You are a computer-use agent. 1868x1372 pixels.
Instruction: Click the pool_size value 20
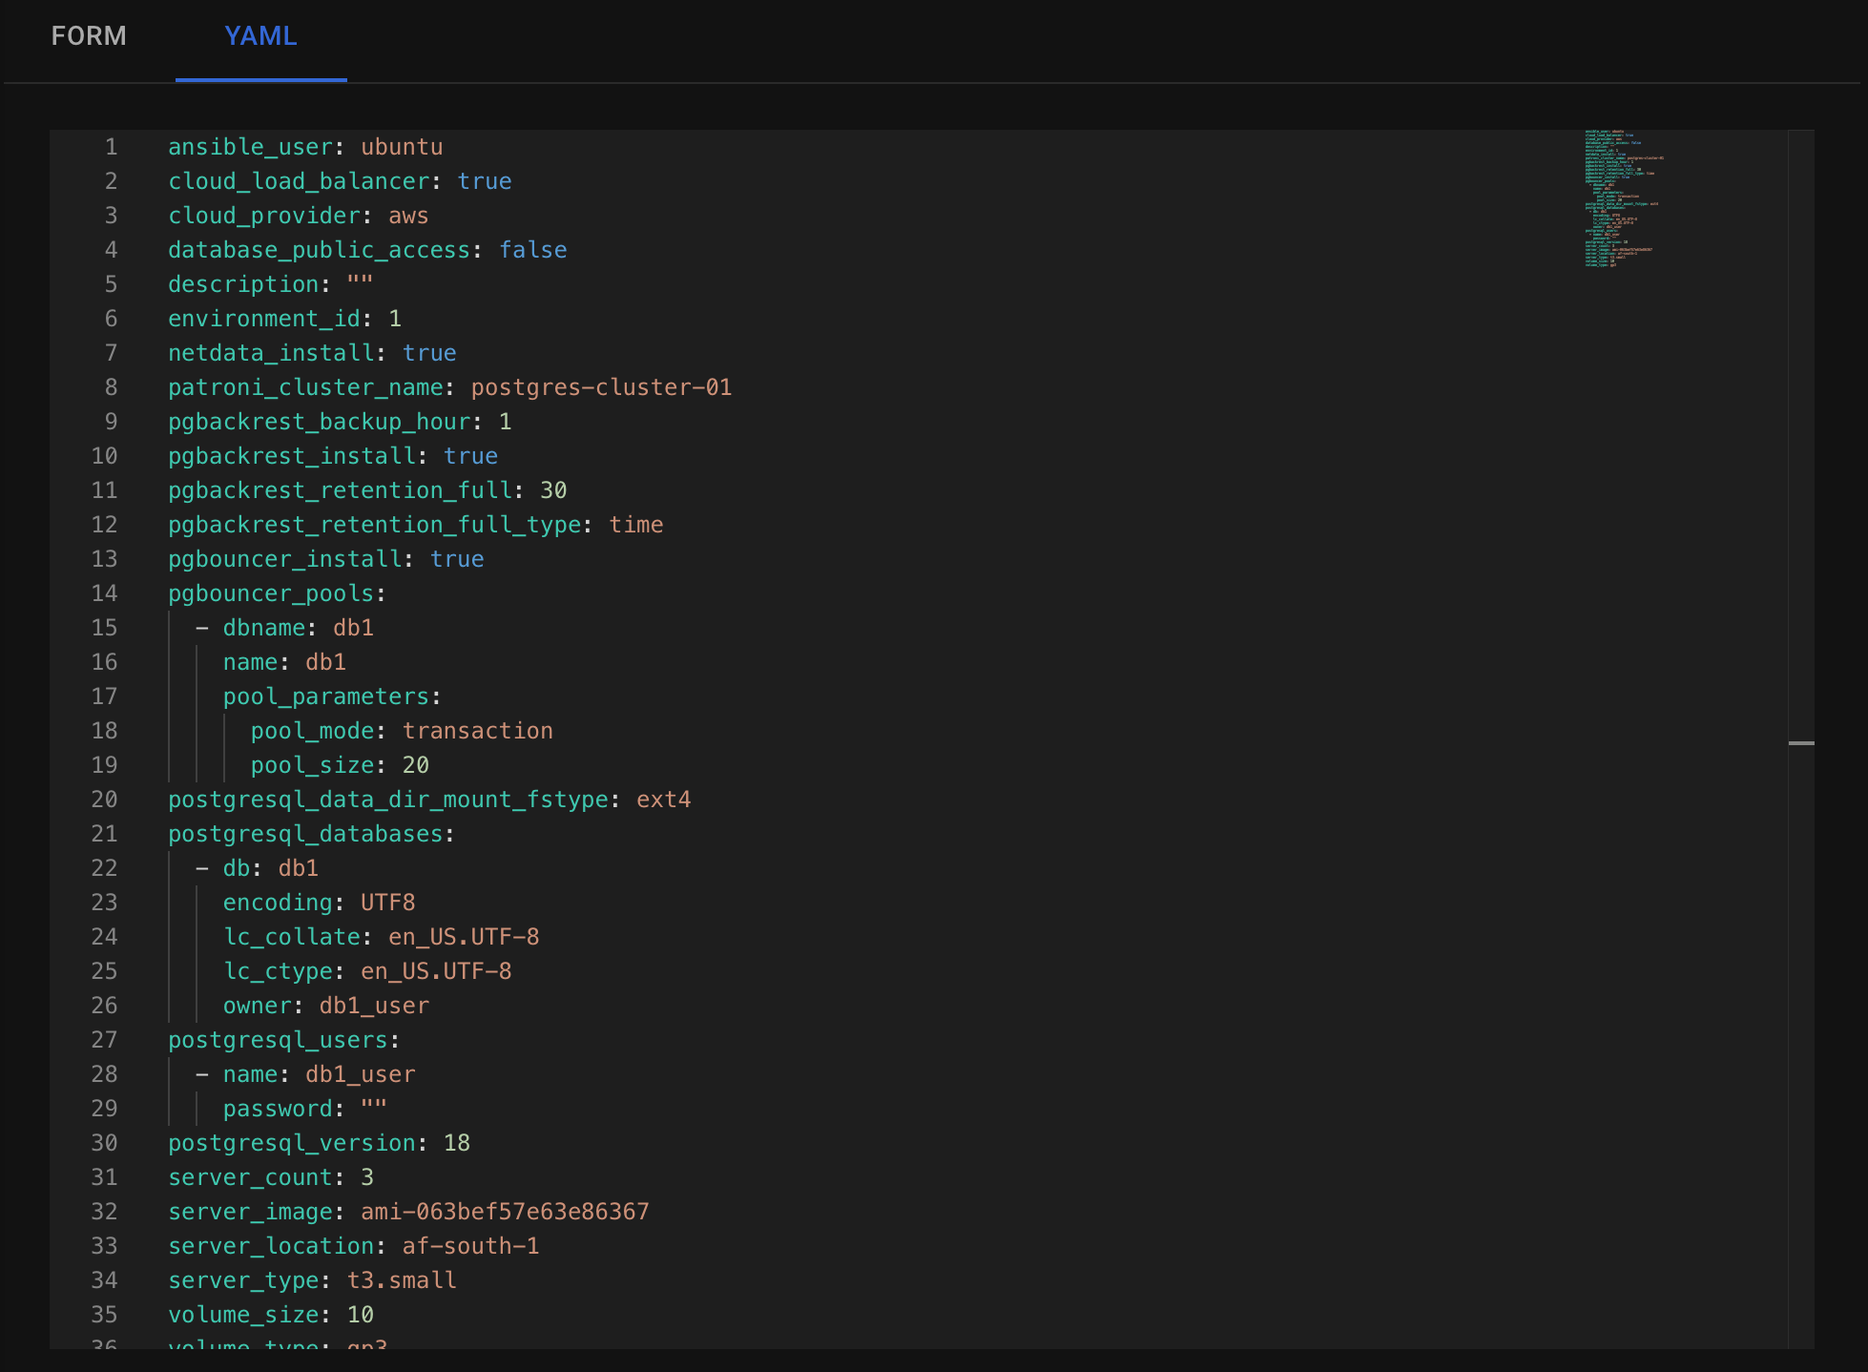(x=415, y=765)
